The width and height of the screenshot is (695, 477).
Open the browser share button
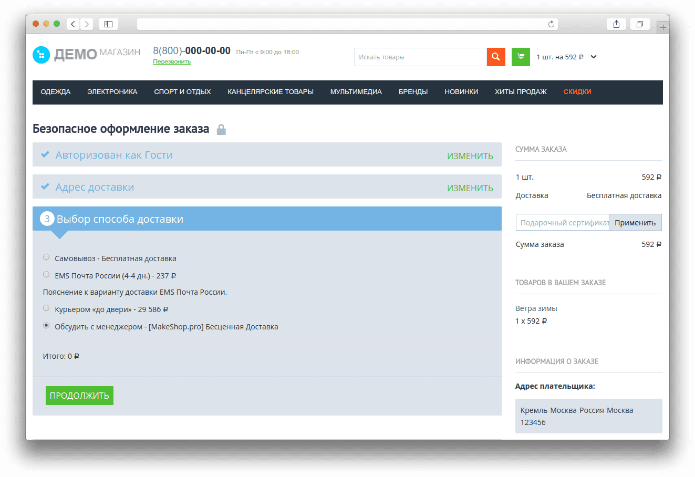[x=616, y=24]
